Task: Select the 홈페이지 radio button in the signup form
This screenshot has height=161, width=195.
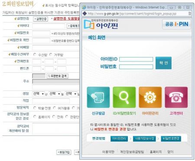Action: coord(35,116)
